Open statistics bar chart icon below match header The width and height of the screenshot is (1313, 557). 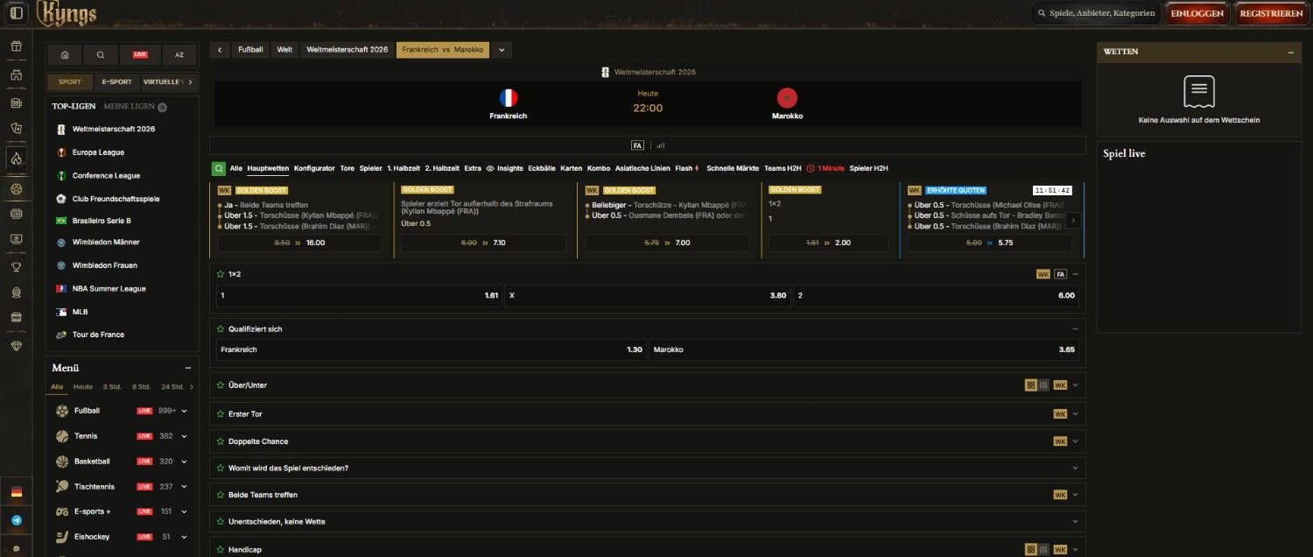661,145
